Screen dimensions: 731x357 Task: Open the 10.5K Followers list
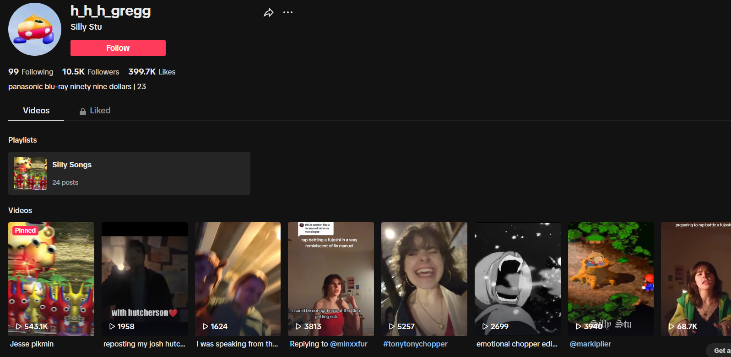(x=91, y=72)
